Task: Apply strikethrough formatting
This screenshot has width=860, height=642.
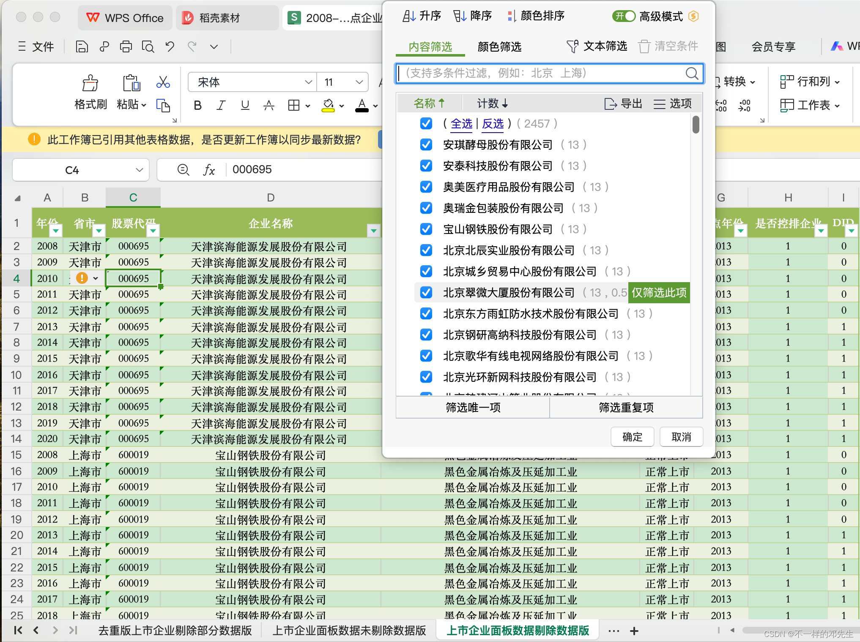Action: click(x=268, y=105)
